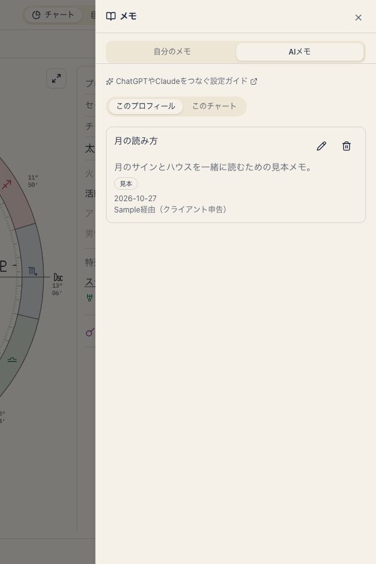Screen dimensions: 376x564
Task: Open the チャート tab behind the panel
Action: (x=53, y=15)
